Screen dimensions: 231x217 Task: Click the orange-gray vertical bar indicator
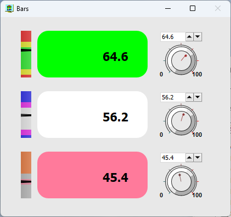[26, 175]
